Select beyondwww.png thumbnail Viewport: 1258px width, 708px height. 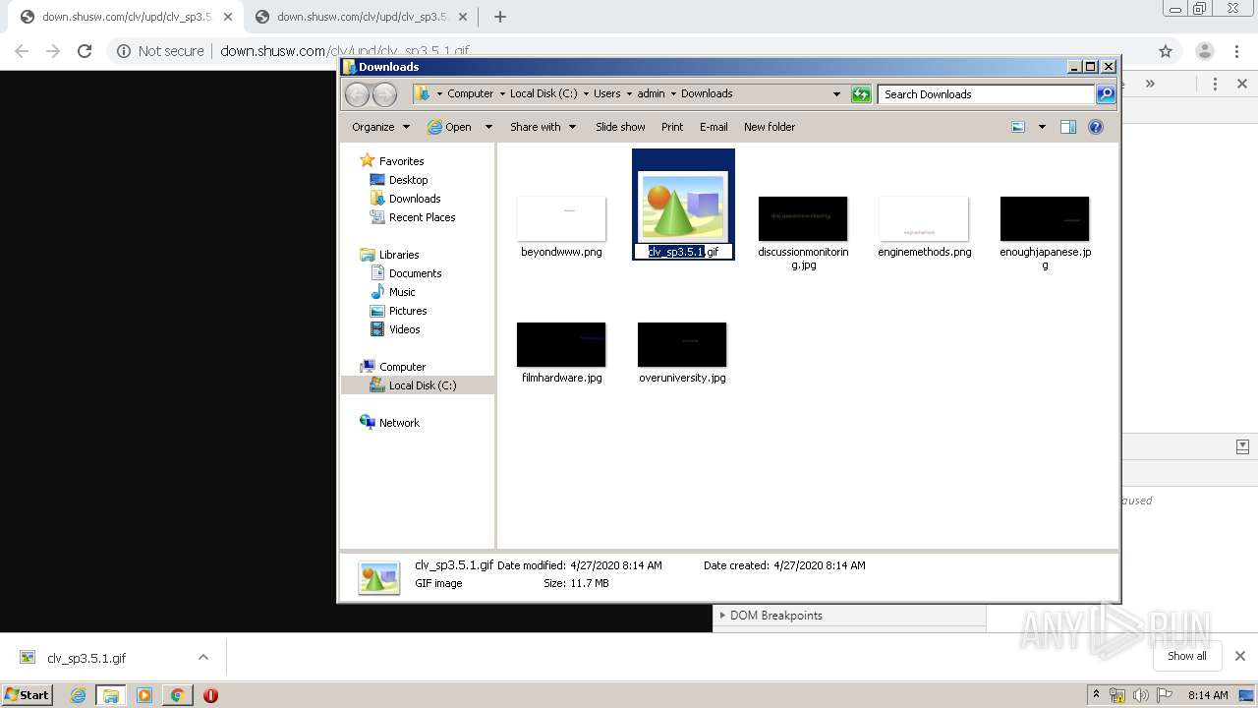coord(561,218)
